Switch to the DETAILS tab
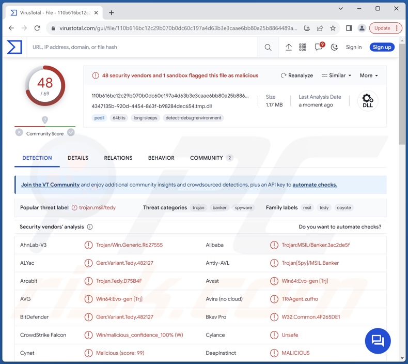 (x=78, y=158)
